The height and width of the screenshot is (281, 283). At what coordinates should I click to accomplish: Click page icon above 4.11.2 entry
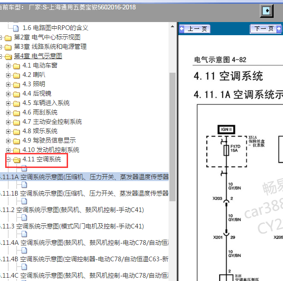click(x=24, y=201)
